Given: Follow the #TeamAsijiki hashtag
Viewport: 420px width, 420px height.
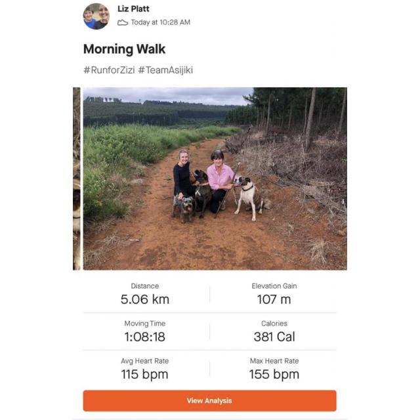Looking at the screenshot, I should click(165, 70).
